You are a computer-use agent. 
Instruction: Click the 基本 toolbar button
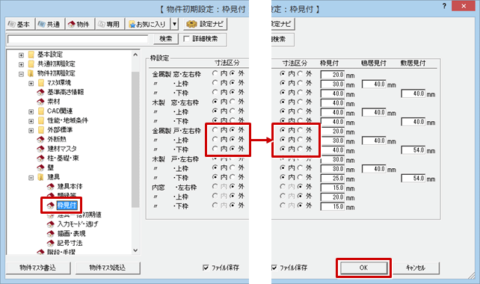click(x=19, y=24)
